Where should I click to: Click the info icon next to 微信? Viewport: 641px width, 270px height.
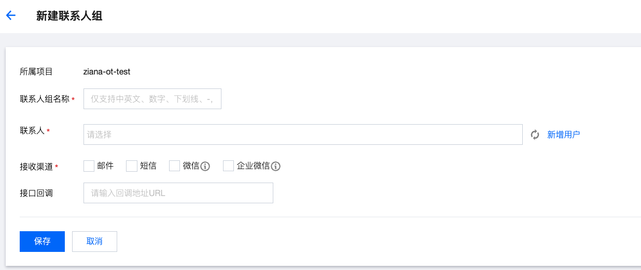point(205,166)
